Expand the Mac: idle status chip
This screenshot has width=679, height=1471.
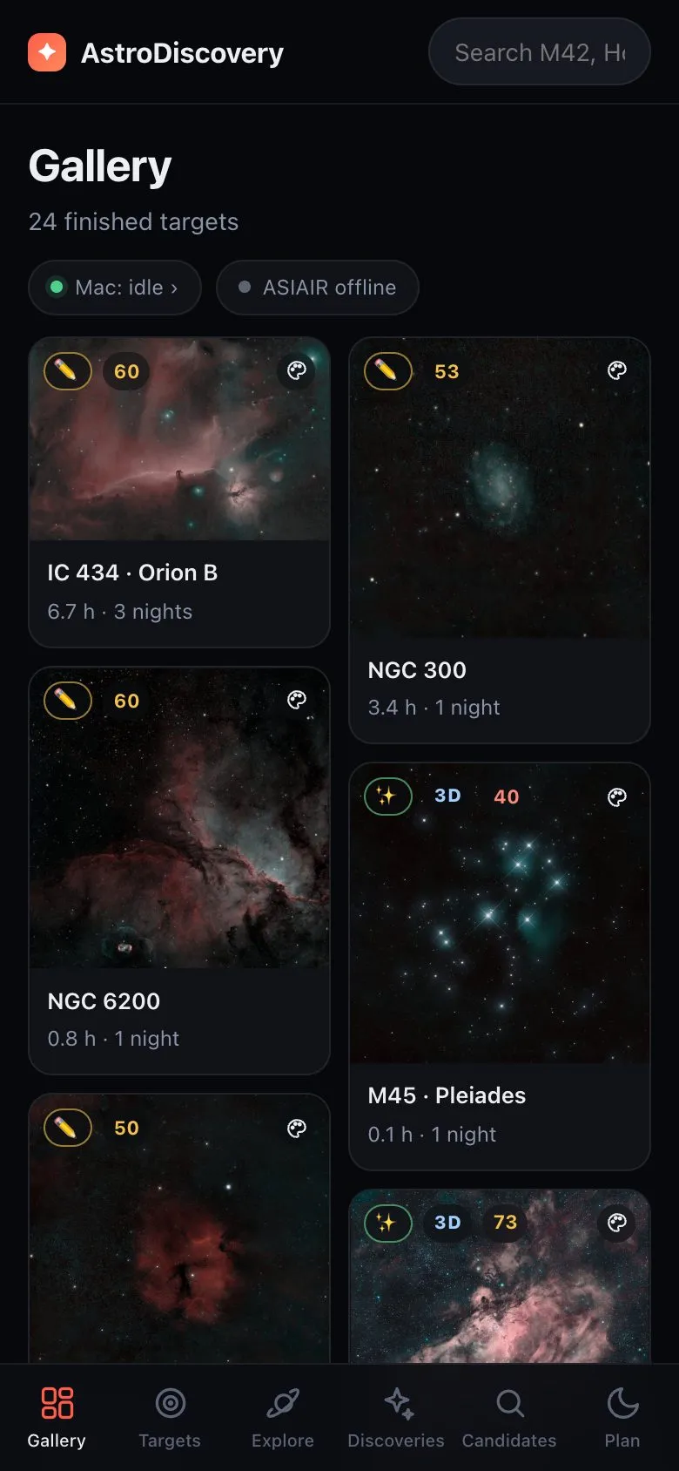(115, 288)
